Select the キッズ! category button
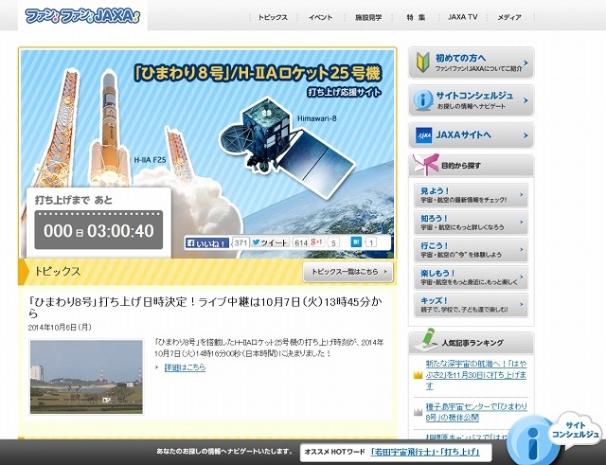Image resolution: width=606 pixels, height=465 pixels. coord(471,305)
